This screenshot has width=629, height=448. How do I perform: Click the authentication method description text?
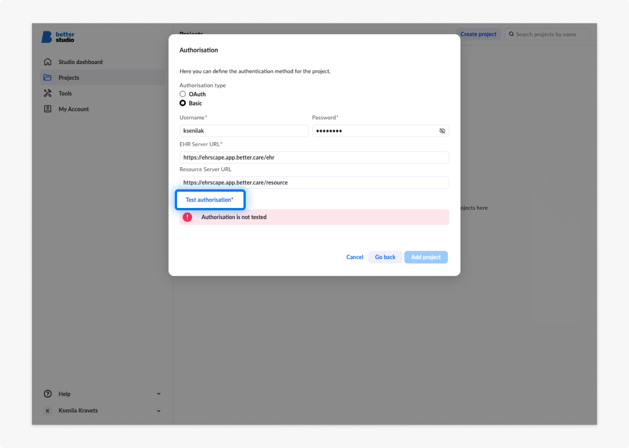pyautogui.click(x=255, y=71)
